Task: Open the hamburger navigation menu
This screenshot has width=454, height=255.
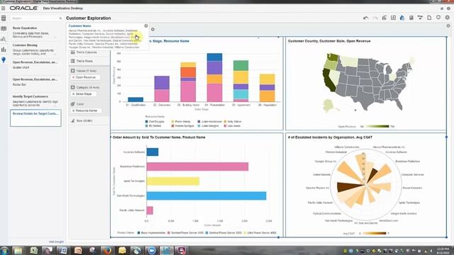Action: 3,8
